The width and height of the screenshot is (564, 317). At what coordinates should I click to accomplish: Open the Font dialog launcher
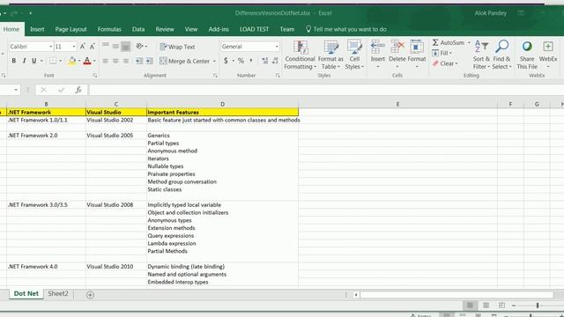(95, 76)
